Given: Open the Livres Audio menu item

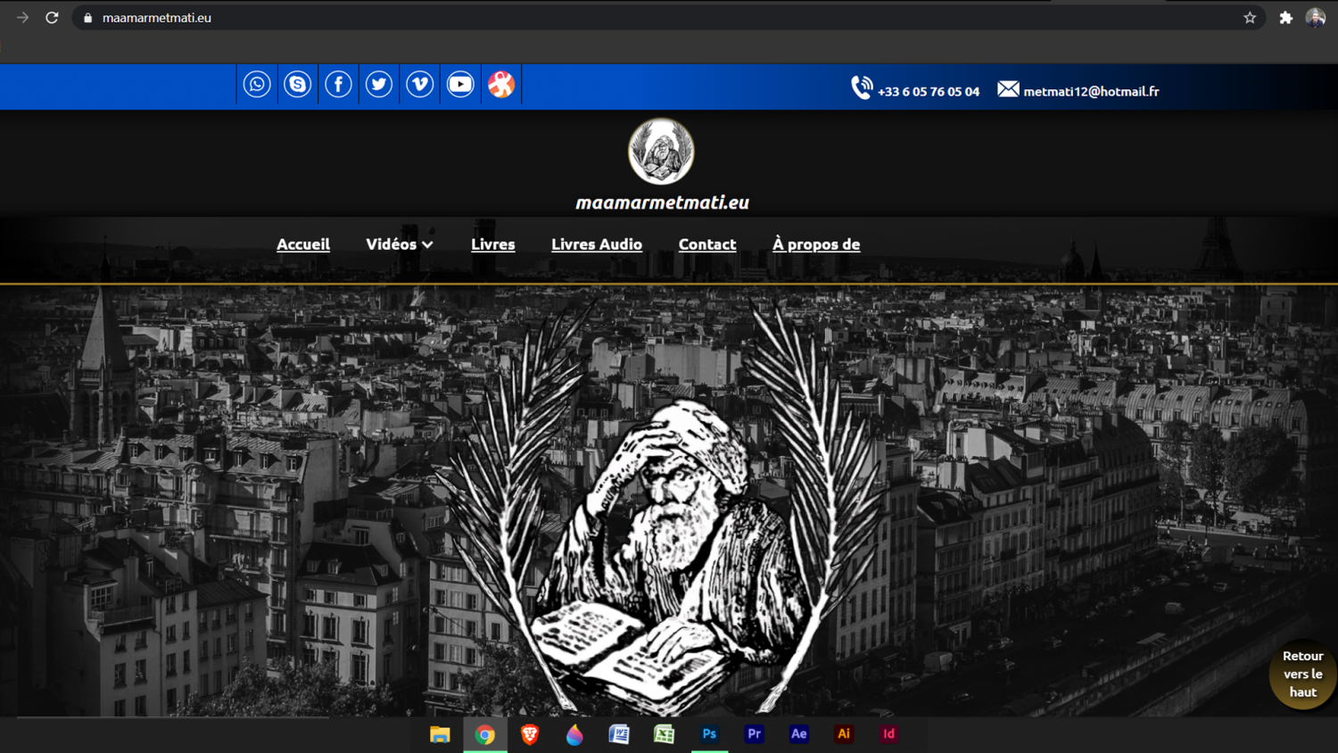Looking at the screenshot, I should click(597, 244).
